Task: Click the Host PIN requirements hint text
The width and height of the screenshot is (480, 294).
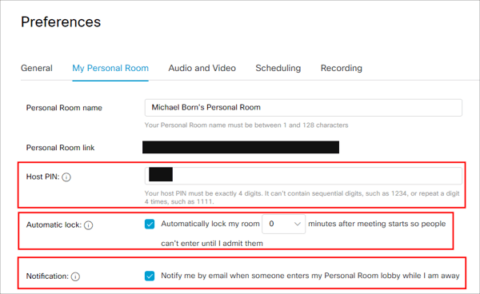Action: [302, 197]
